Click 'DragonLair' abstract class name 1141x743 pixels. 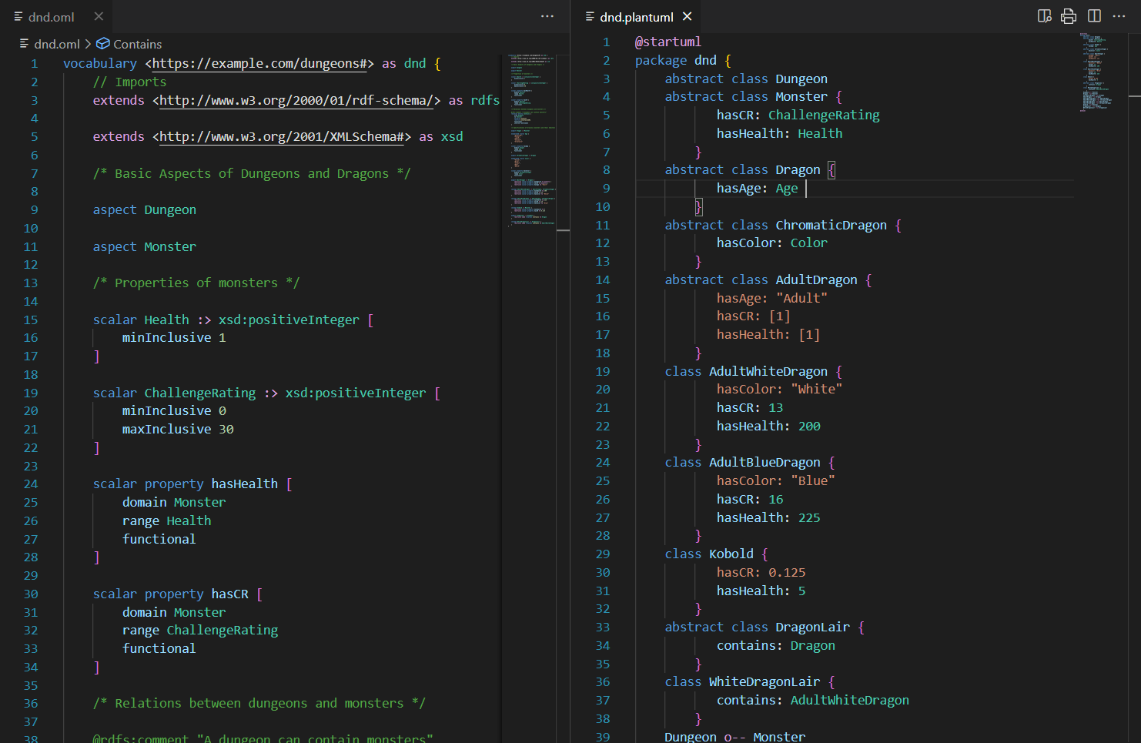813,627
